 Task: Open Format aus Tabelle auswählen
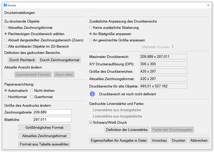pyautogui.click(x=44, y=144)
